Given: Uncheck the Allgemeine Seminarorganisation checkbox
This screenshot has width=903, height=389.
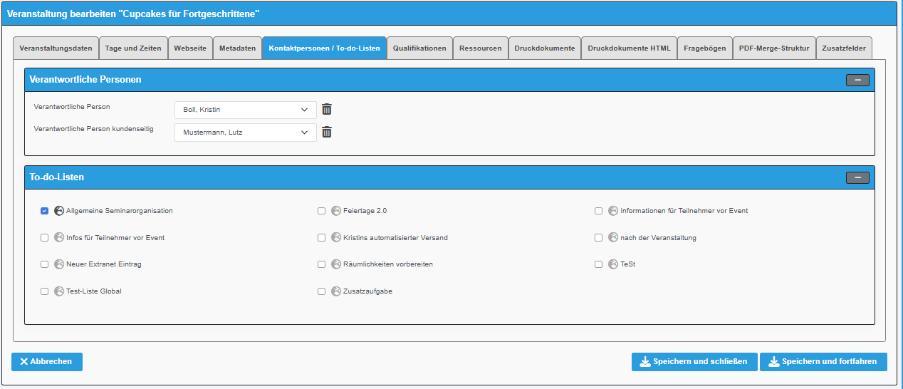Looking at the screenshot, I should [45, 211].
